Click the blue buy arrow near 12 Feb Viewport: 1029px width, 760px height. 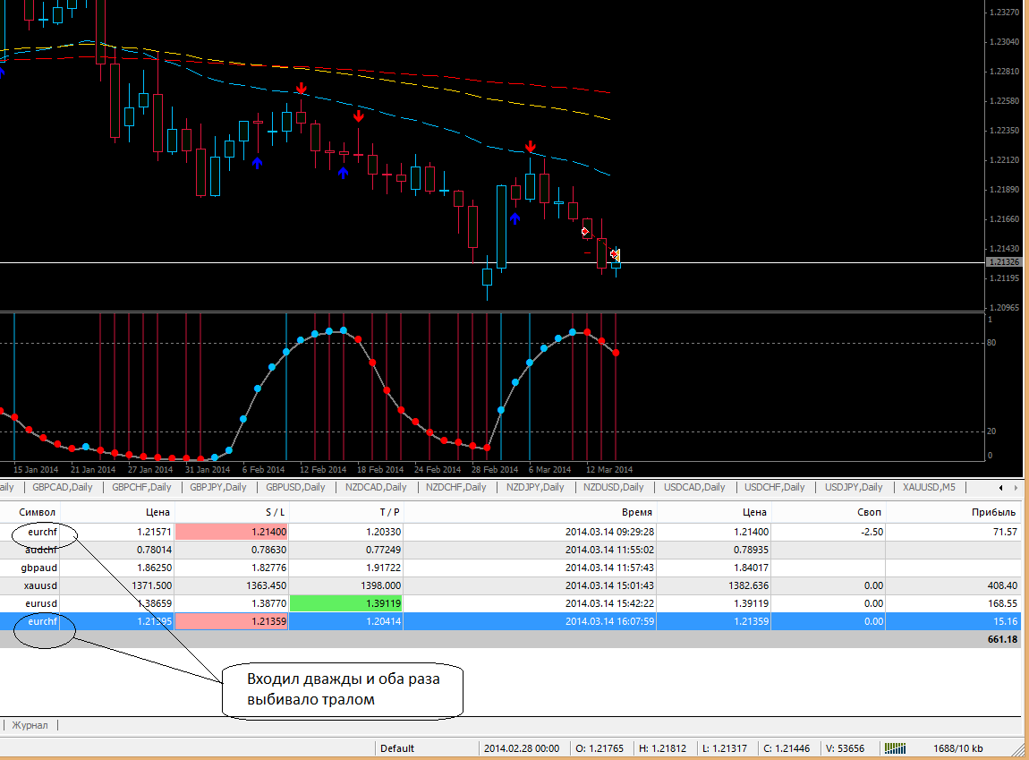(x=344, y=173)
